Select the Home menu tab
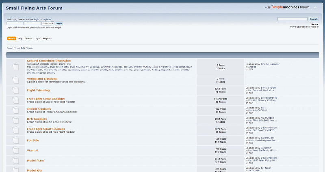The width and height of the screenshot is (325, 172). tap(12, 38)
